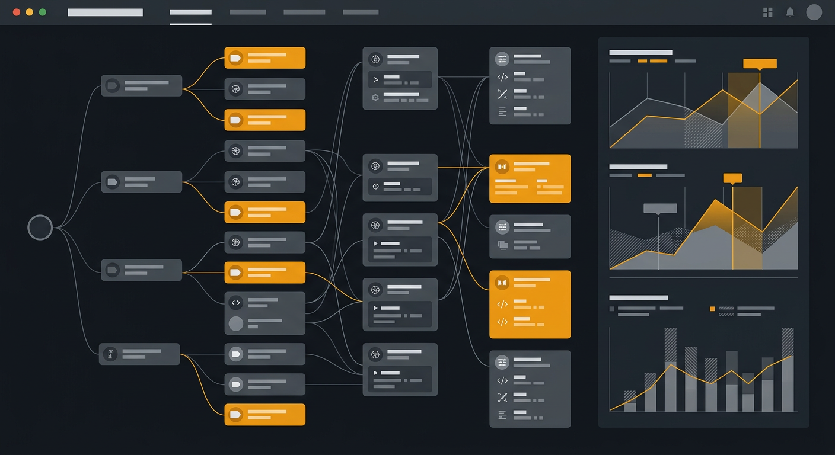Open the apps grid icon in top bar
The image size is (835, 455).
[x=768, y=12]
